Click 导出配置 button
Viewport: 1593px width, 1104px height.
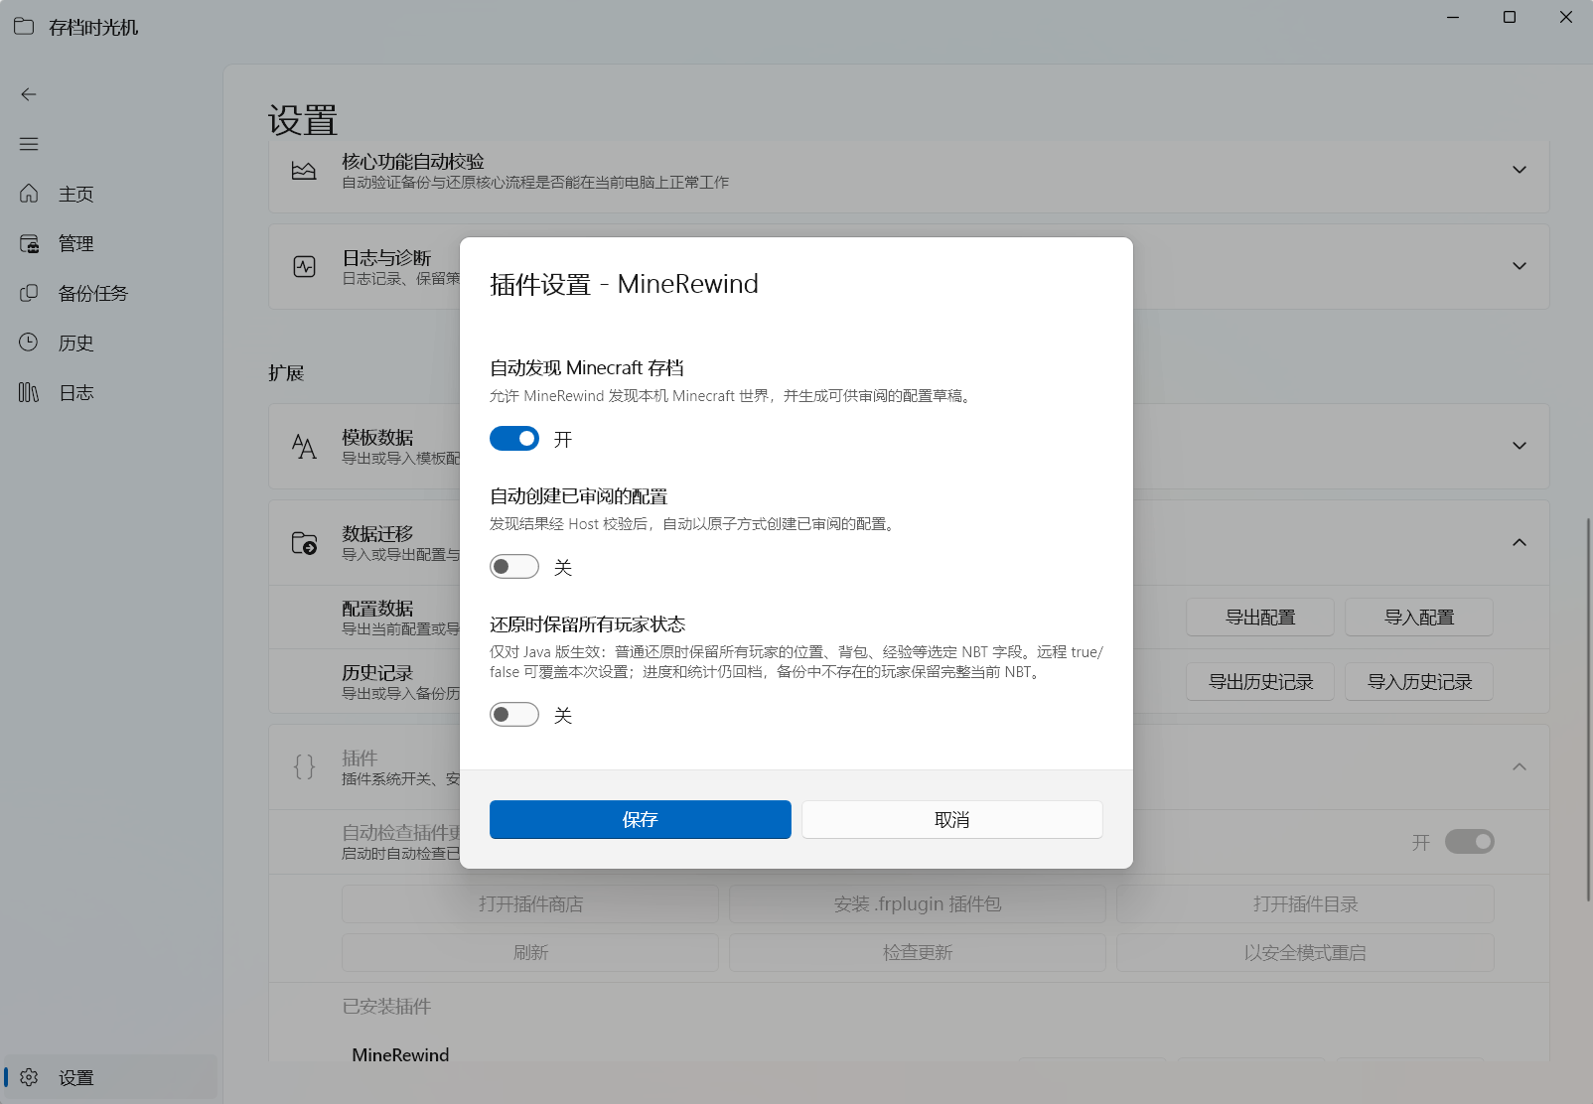point(1260,618)
